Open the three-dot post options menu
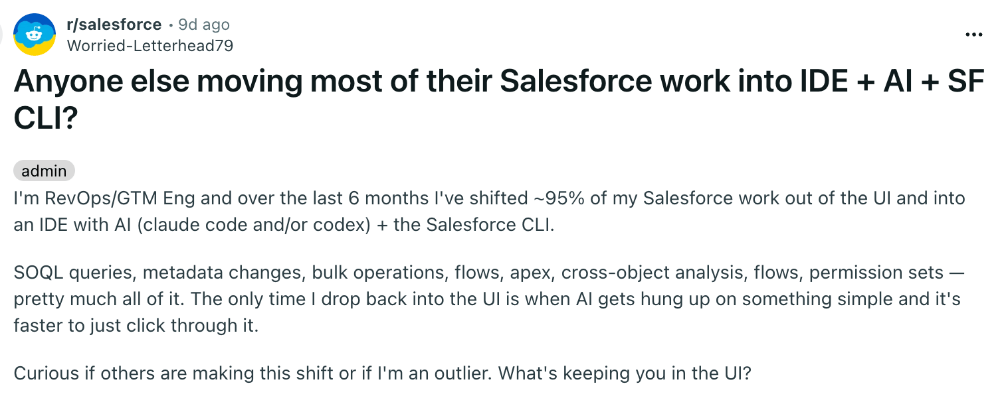1006x410 pixels. (x=973, y=35)
